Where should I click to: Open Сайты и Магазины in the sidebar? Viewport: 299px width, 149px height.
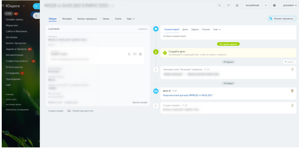pos(16,31)
